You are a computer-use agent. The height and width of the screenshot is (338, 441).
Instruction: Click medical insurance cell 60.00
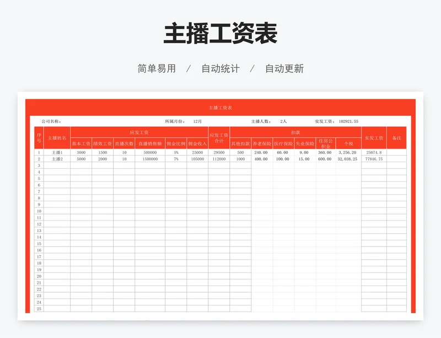pyautogui.click(x=283, y=152)
